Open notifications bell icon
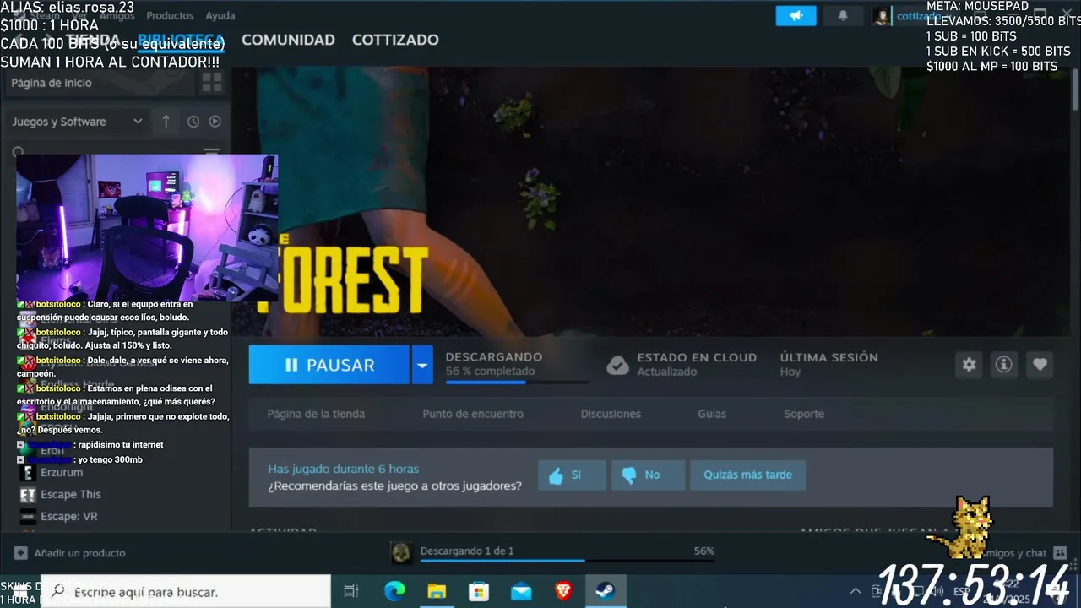This screenshot has width=1081, height=608. pos(842,15)
